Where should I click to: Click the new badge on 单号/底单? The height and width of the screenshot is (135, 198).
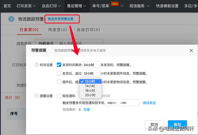[115, 4]
